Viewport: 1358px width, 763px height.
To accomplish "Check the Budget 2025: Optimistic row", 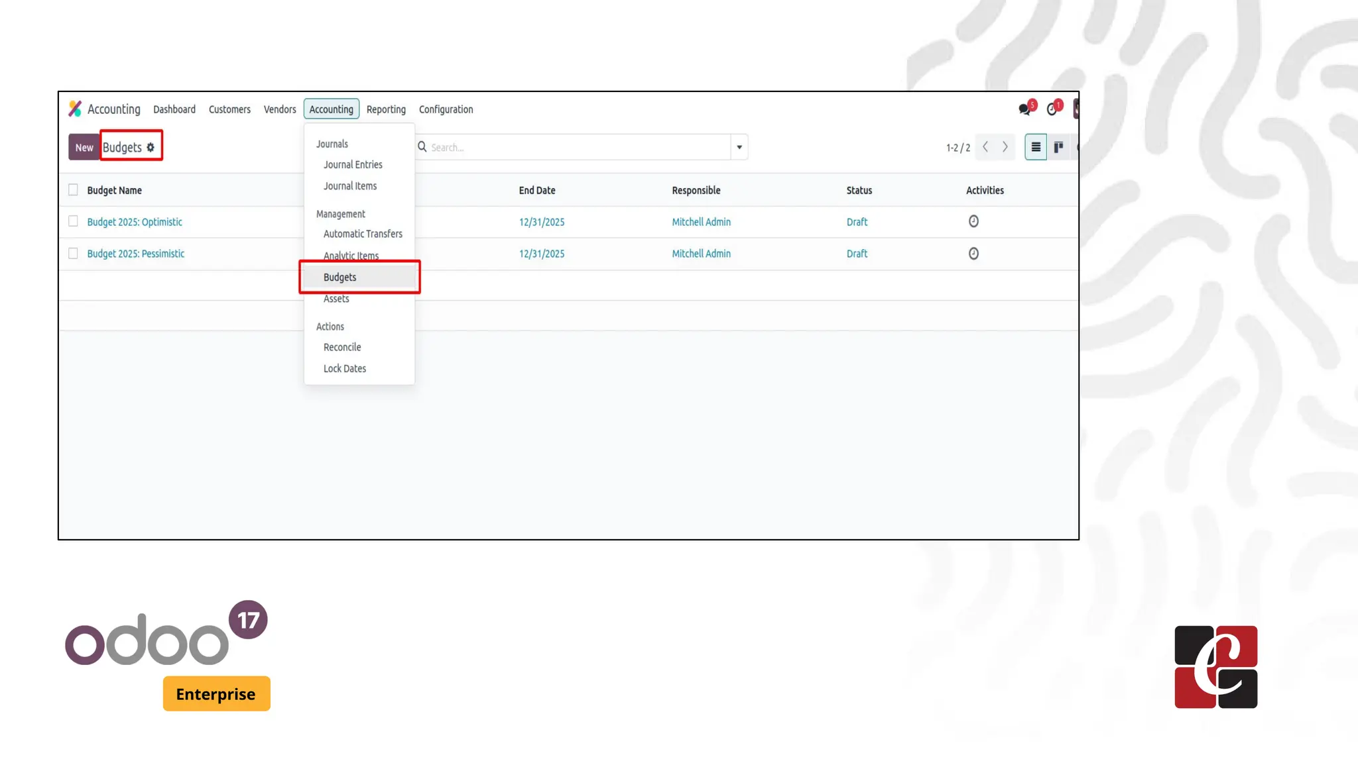I will (x=73, y=222).
